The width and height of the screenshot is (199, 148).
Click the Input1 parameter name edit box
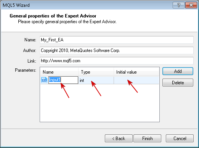63,80
